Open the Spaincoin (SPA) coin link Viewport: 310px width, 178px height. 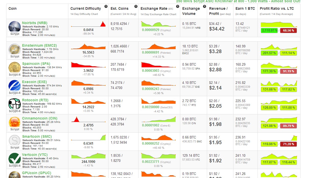coord(36,64)
